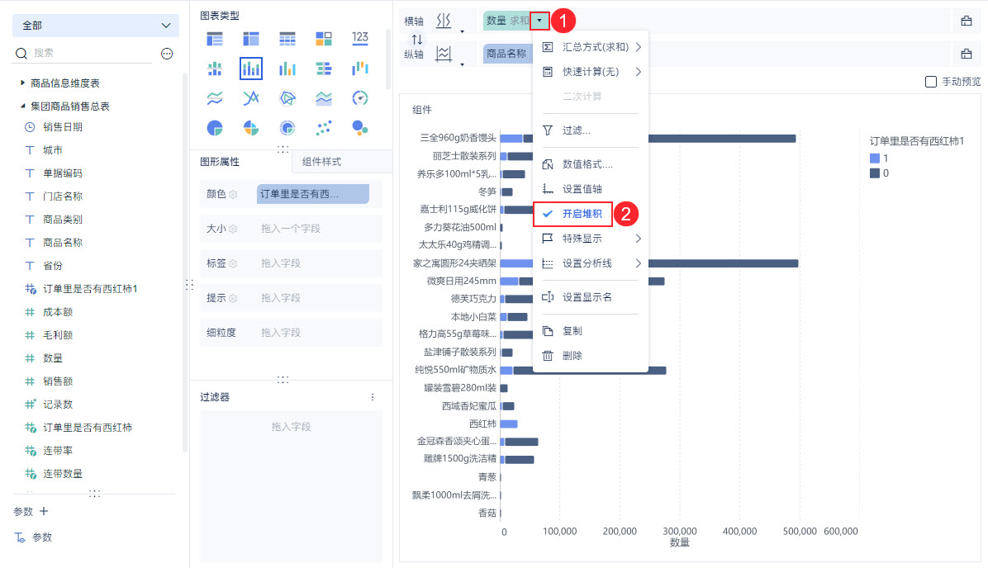Select the grouped table chart type
The height and width of the screenshot is (568, 988).
click(x=215, y=39)
